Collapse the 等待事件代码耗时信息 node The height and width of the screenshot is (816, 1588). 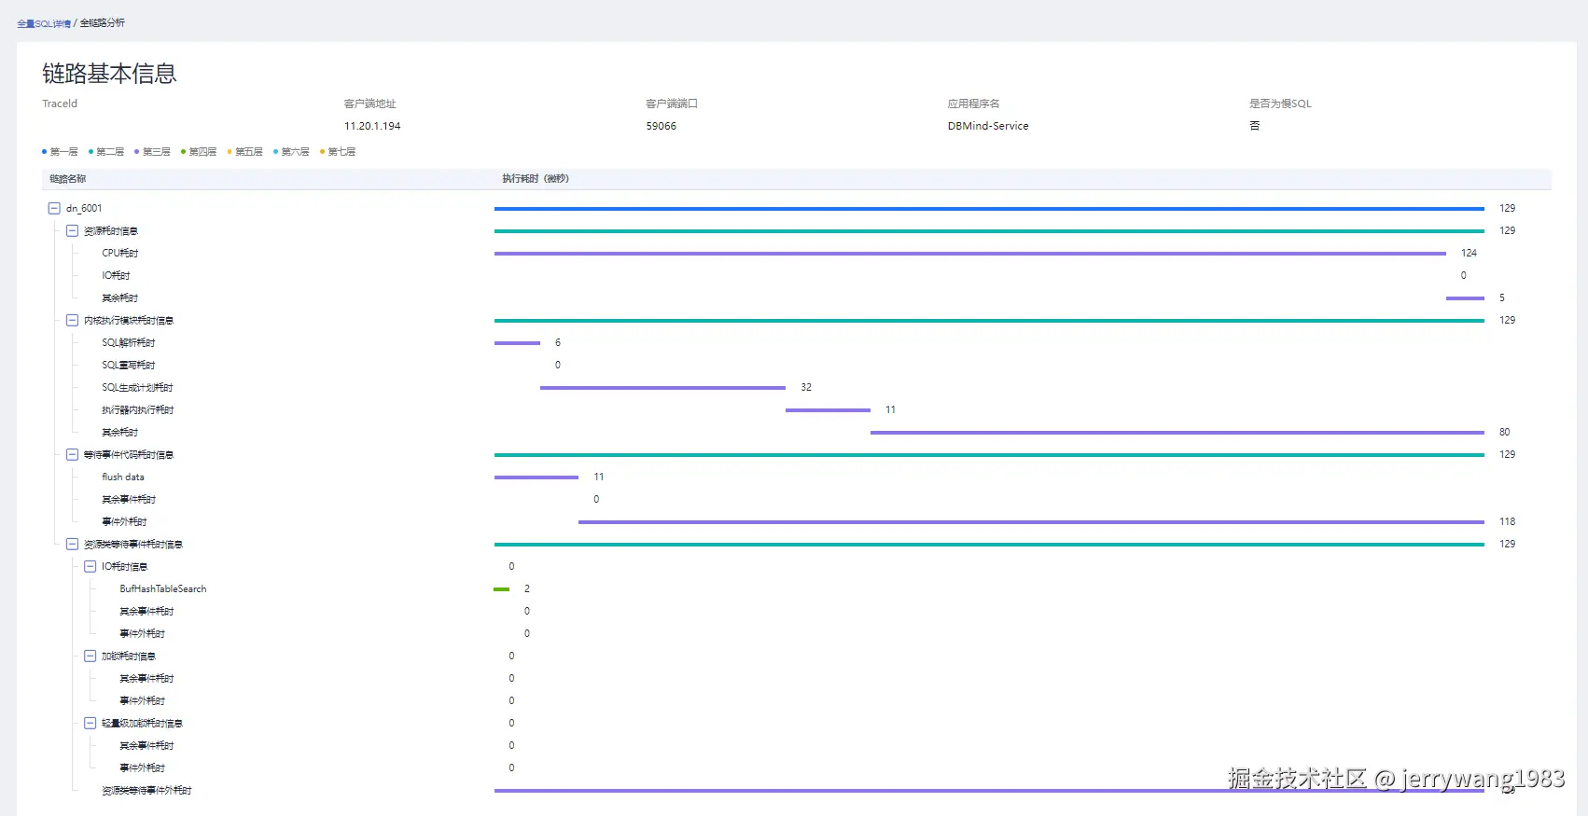tap(72, 455)
